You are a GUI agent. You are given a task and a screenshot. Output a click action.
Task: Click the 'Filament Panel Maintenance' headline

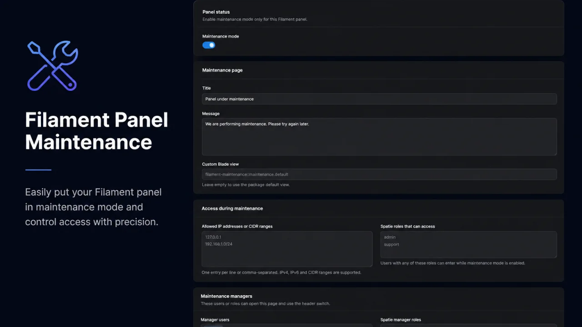tap(96, 131)
